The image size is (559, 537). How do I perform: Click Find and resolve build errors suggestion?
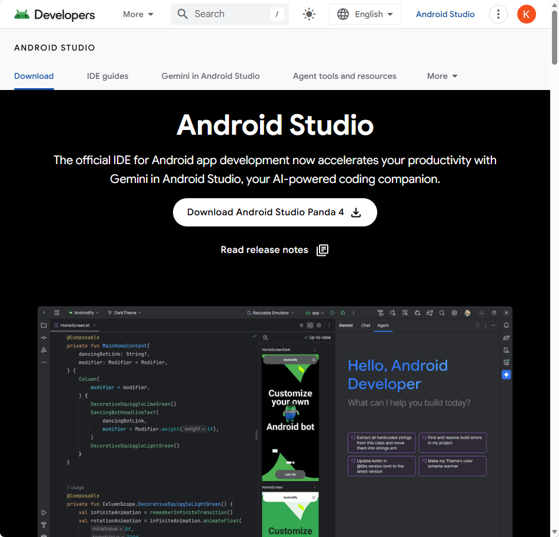click(452, 442)
